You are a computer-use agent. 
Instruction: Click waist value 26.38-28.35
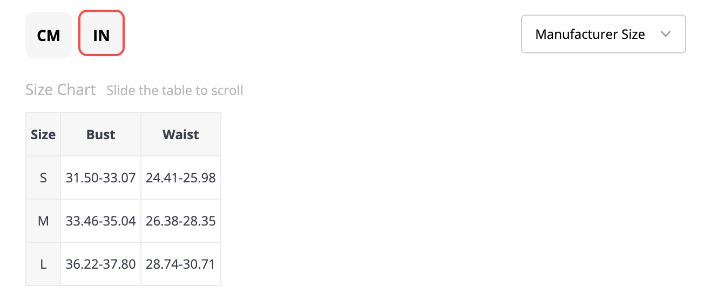pos(181,221)
